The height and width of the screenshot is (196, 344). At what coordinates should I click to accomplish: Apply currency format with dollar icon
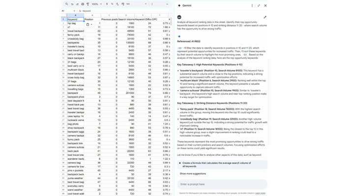click(107, 4)
